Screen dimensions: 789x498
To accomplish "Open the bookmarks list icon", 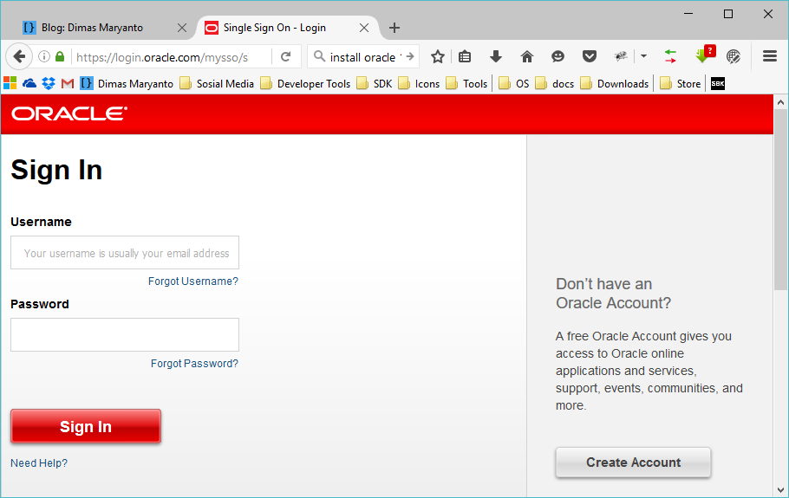I will pos(465,57).
